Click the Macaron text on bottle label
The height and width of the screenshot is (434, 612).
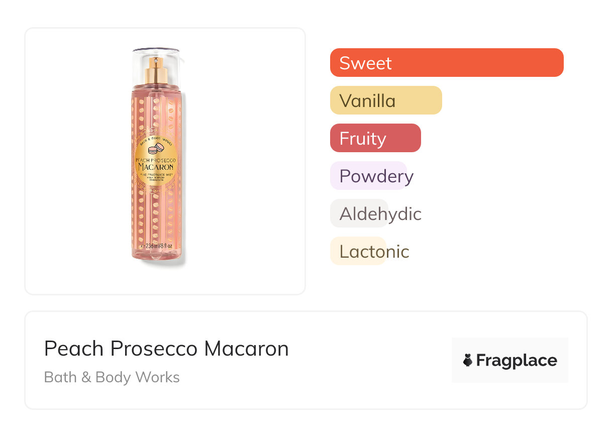click(x=156, y=167)
